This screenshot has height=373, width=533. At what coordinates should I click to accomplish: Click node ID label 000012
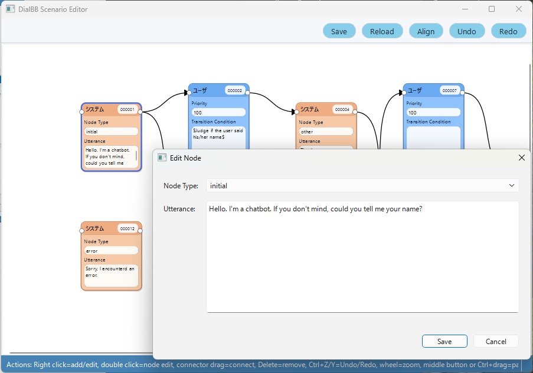127,228
